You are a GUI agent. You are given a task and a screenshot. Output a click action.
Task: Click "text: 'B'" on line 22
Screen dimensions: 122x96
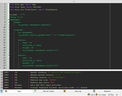[x=27, y=58]
